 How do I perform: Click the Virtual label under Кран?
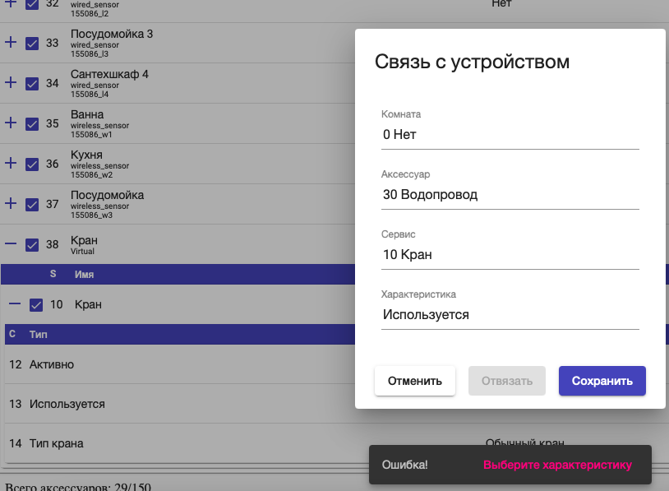pos(82,251)
